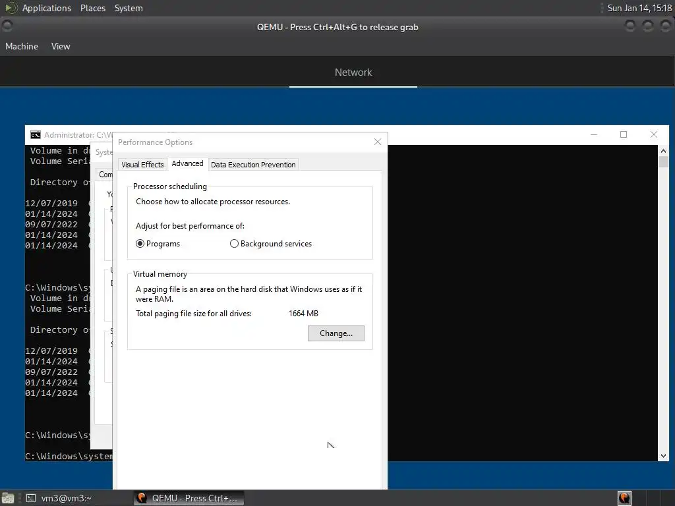675x506 pixels.
Task: Switch to vm3@vm3:~ terminal taskbar entry
Action: tap(59, 498)
